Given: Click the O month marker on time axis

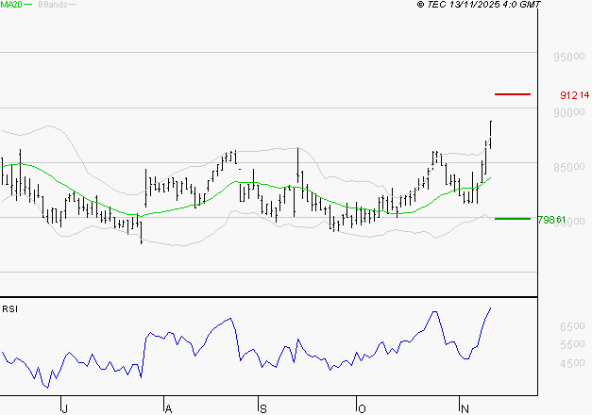Looking at the screenshot, I should [x=362, y=408].
